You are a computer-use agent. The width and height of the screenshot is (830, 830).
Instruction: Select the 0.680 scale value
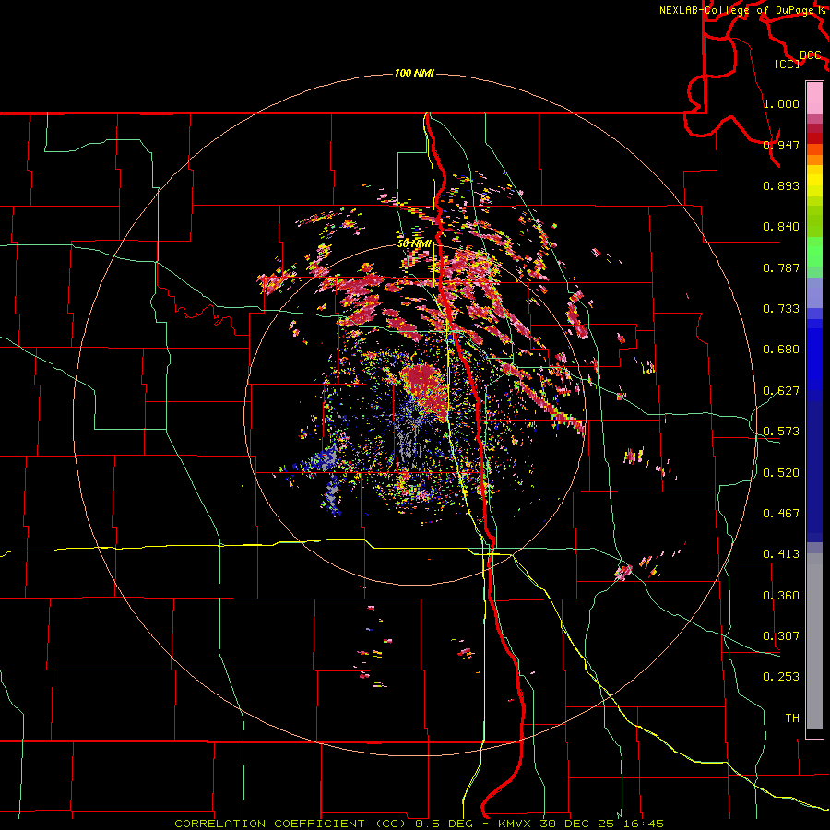781,350
